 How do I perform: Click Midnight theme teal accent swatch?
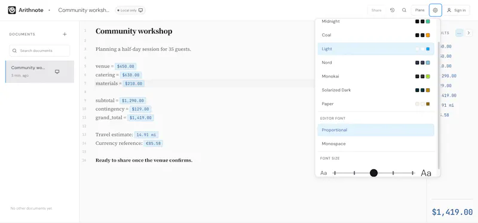(x=428, y=21)
